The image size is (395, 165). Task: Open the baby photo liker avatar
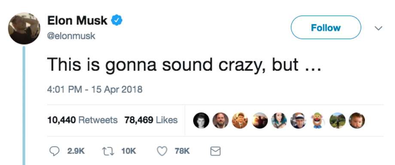357,120
